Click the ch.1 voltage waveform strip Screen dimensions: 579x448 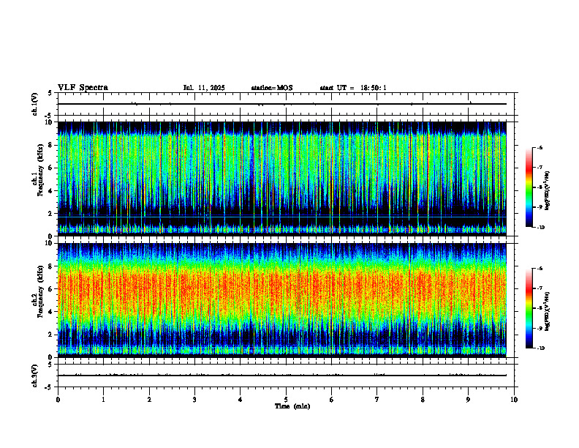[286, 104]
